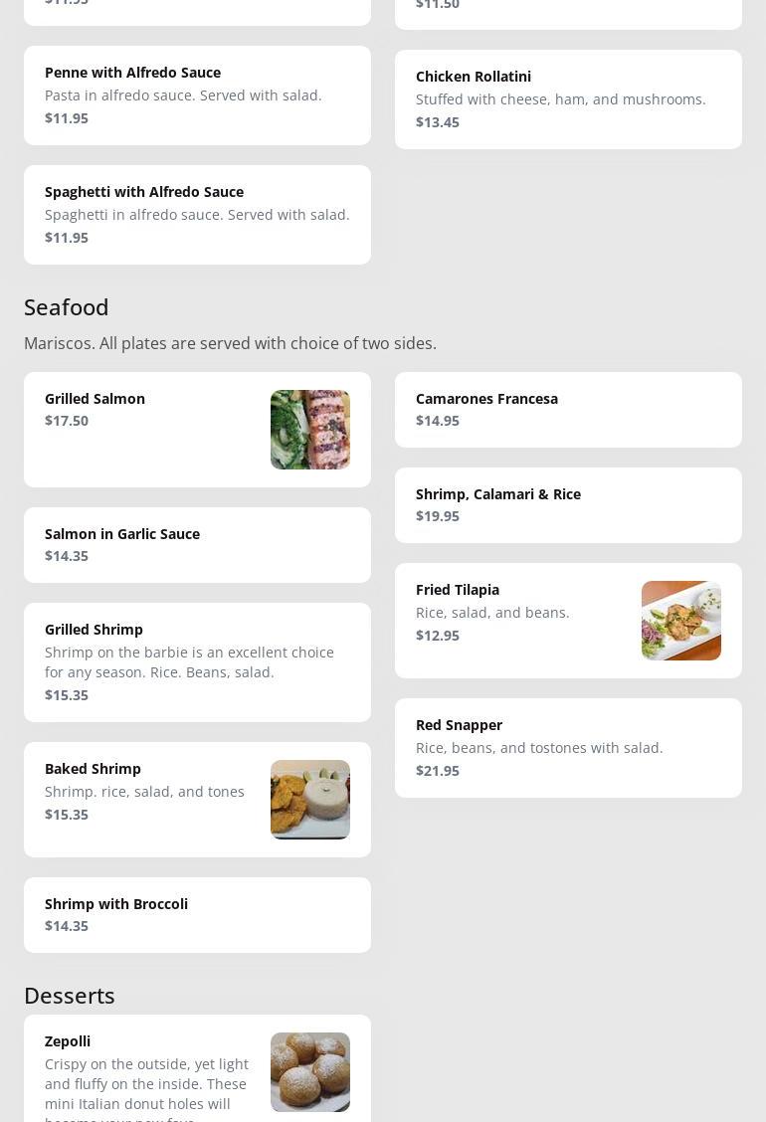
Task: Choose the Grilled Shrimp menu card
Action: [x=197, y=662]
